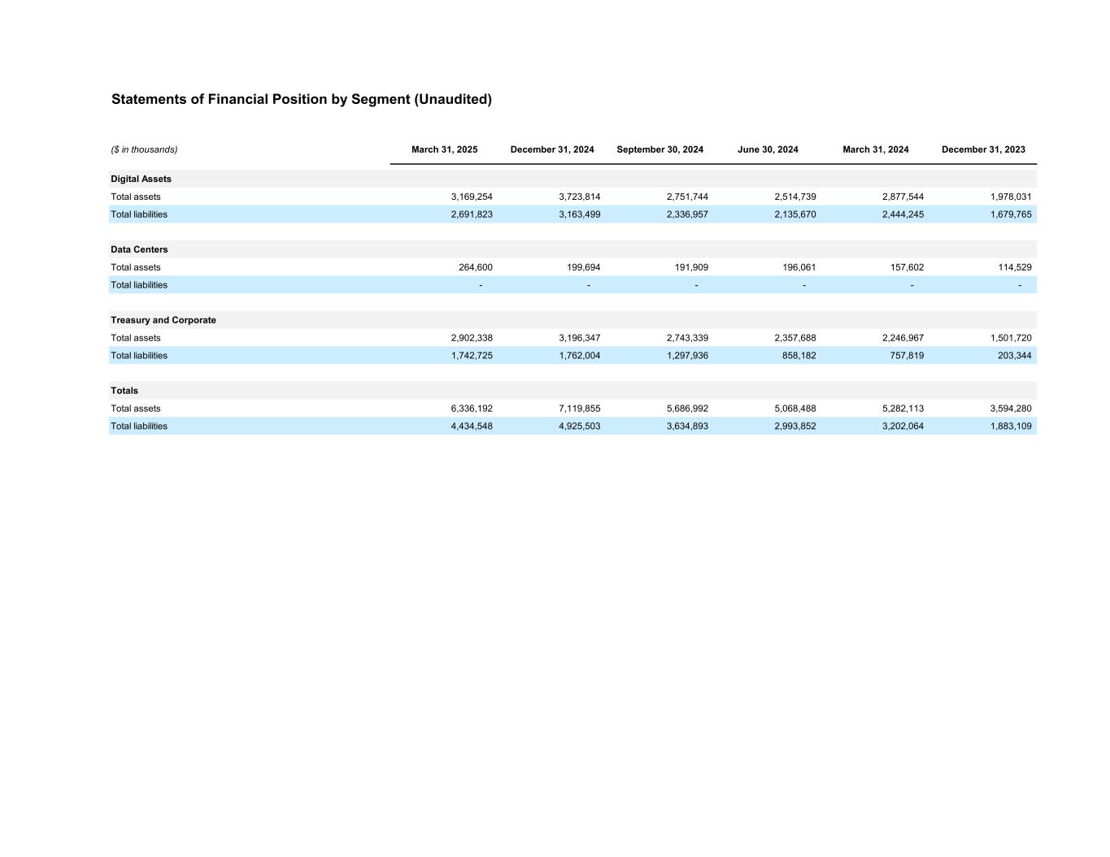Select Totals total liabilities value 4,434,548
The width and height of the screenshot is (1110, 857).
[x=472, y=426]
